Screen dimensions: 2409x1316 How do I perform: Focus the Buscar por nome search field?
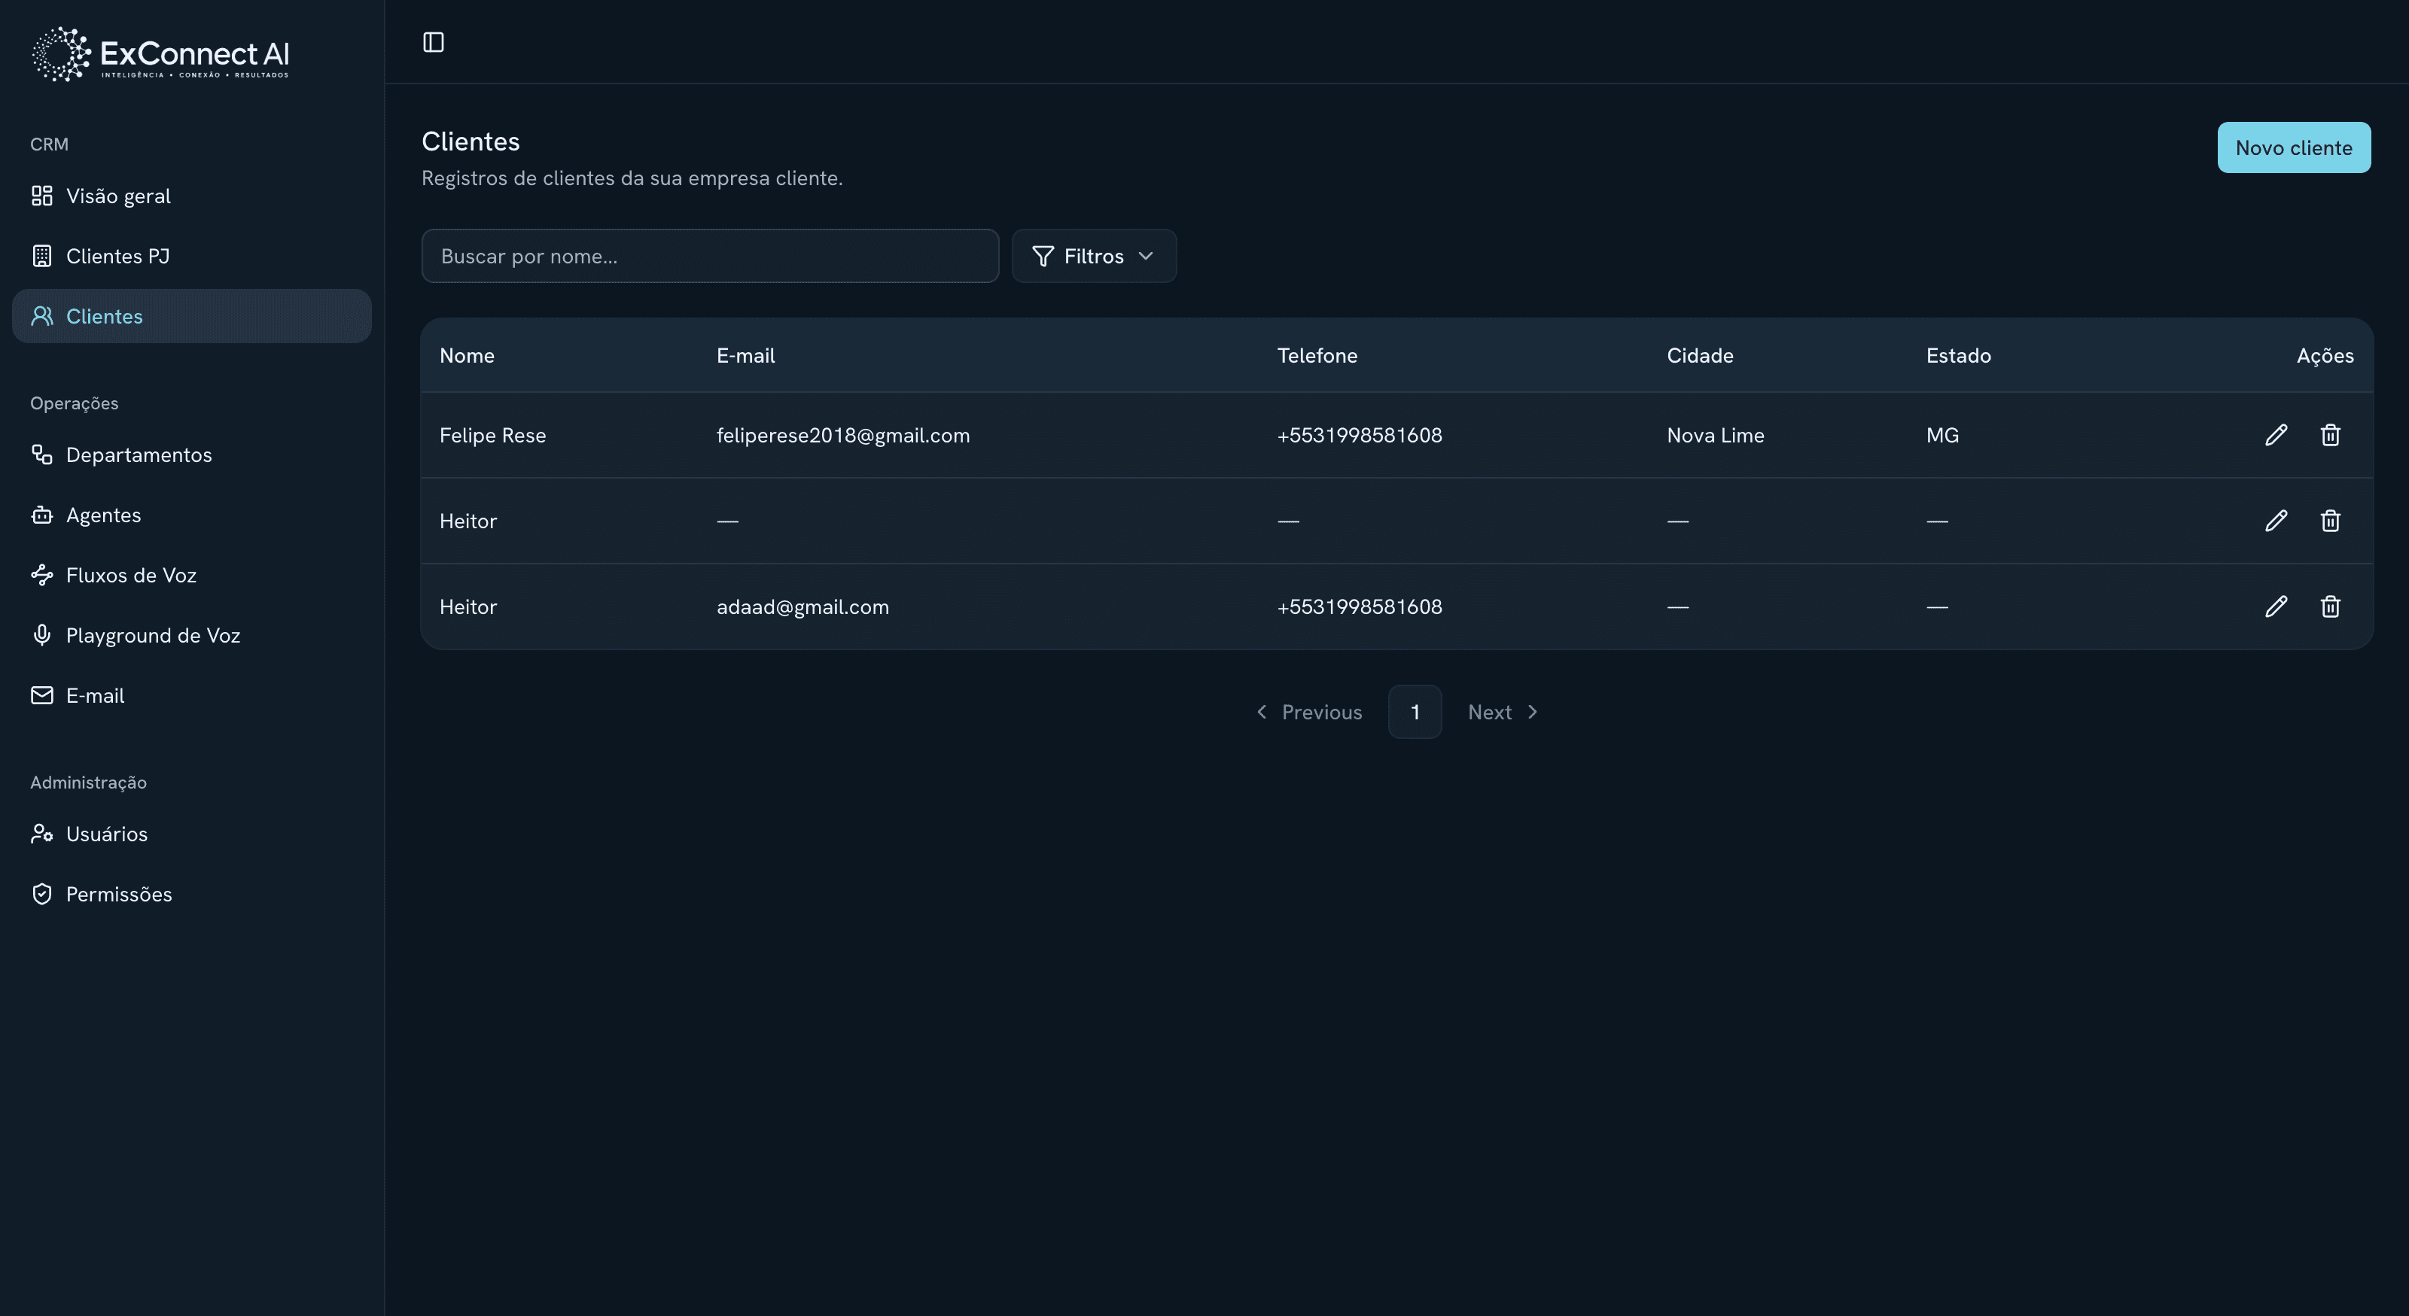(710, 256)
